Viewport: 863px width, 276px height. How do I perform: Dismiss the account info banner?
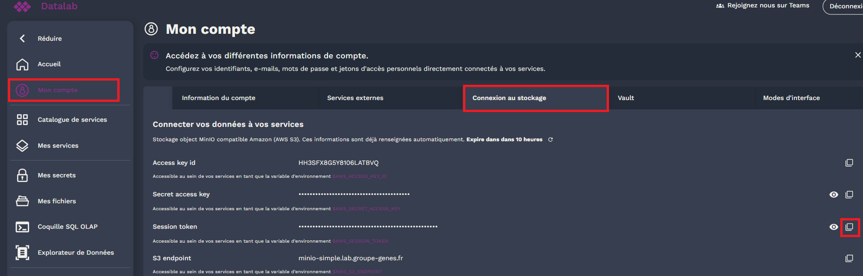pos(857,55)
